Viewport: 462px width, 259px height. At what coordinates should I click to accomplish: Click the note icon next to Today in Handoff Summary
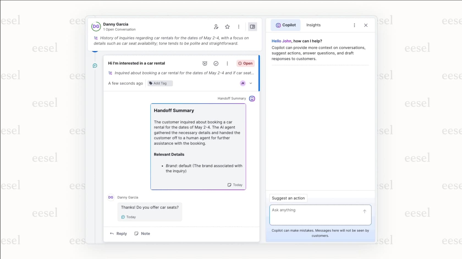tap(229, 185)
